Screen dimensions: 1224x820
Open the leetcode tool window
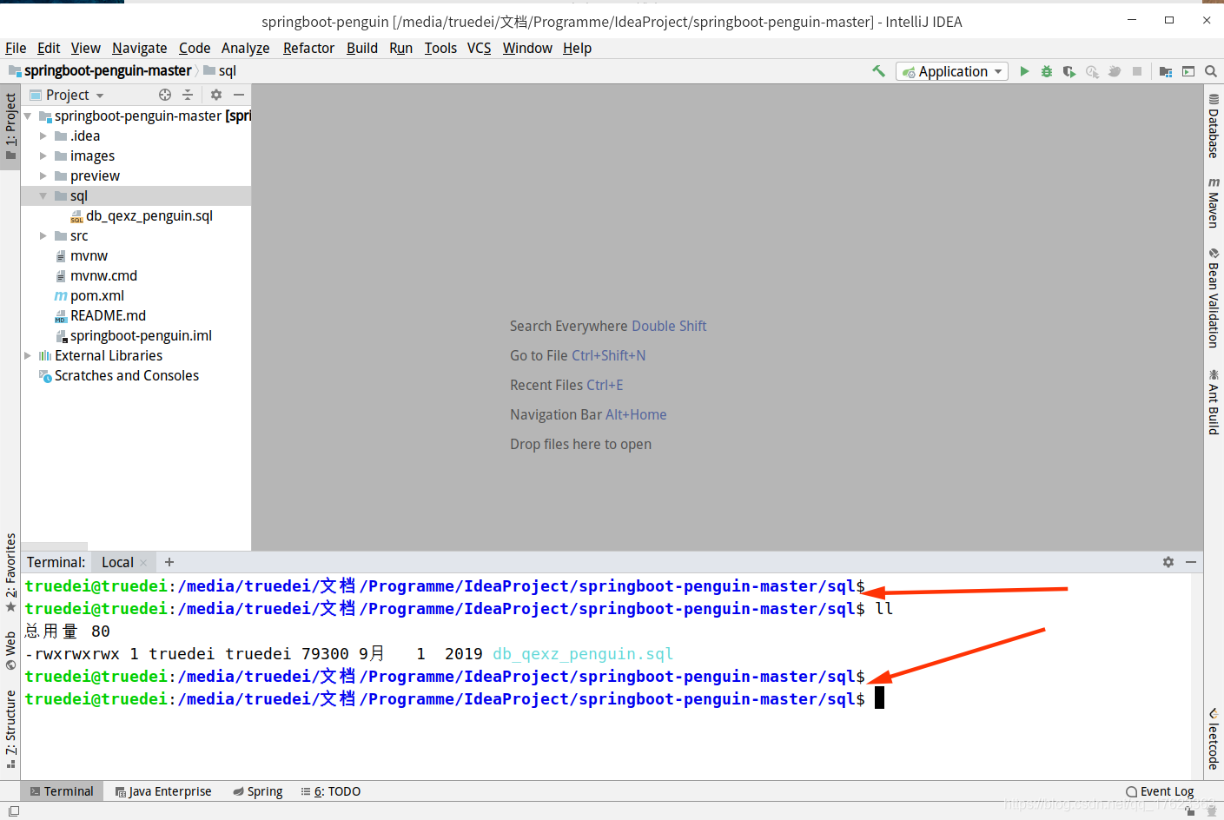pos(1214,738)
